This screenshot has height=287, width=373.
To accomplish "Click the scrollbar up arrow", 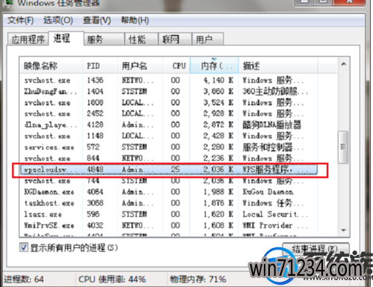I will pyautogui.click(x=344, y=64).
